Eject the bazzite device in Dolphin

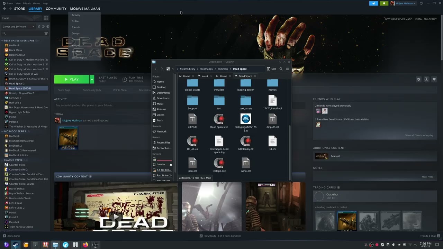(x=171, y=164)
